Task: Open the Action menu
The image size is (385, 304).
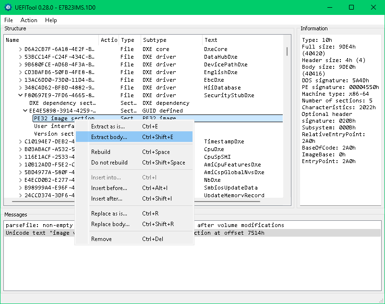Action: [29, 20]
